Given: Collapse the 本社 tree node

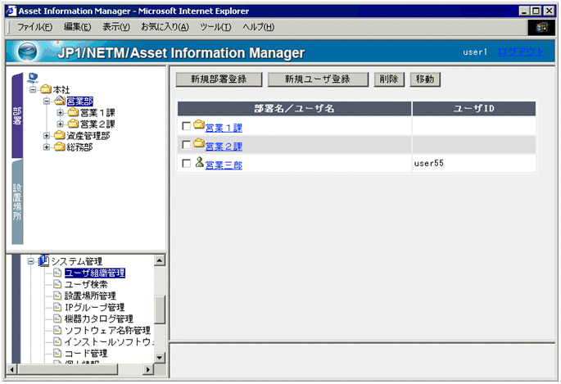Looking at the screenshot, I should [x=33, y=89].
